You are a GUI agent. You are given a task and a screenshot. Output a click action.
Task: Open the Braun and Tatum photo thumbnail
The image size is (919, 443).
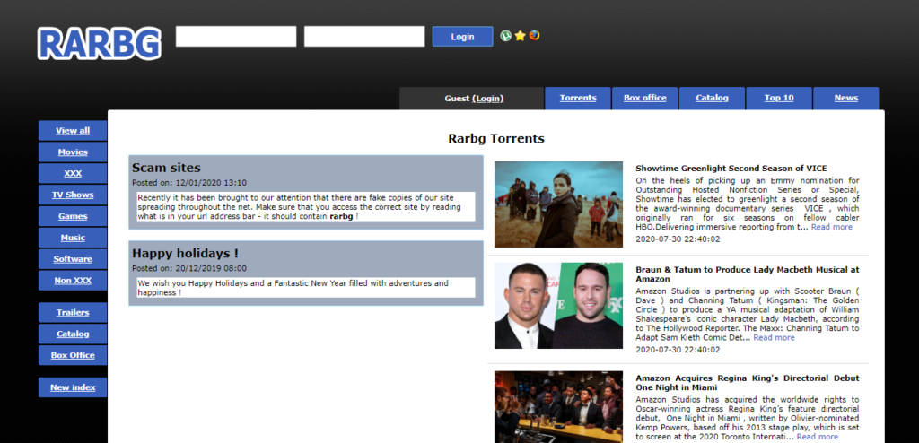[x=558, y=305]
